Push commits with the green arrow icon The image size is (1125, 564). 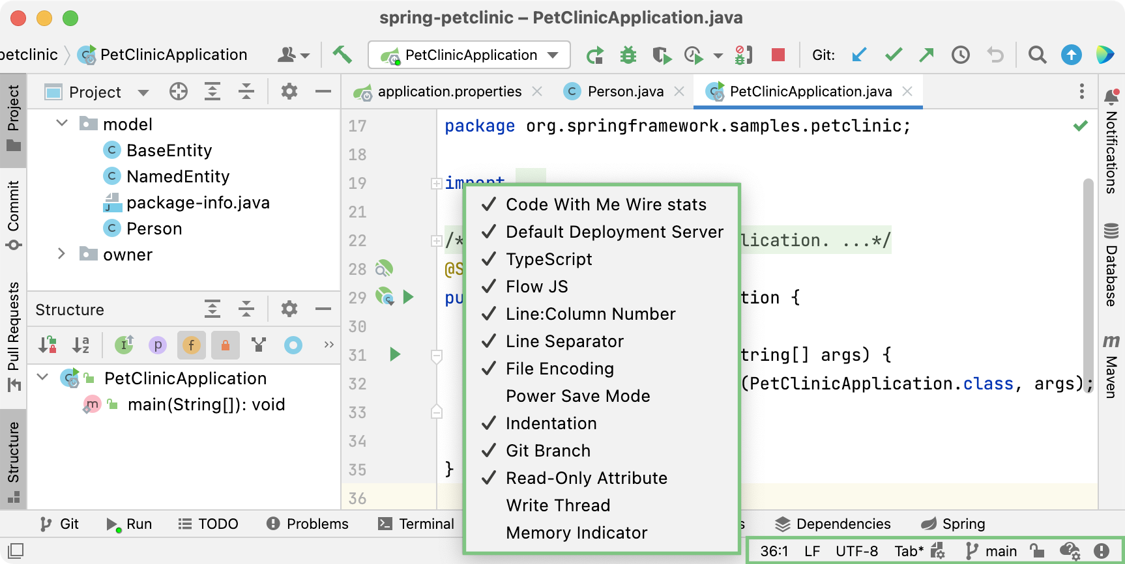[x=926, y=55]
